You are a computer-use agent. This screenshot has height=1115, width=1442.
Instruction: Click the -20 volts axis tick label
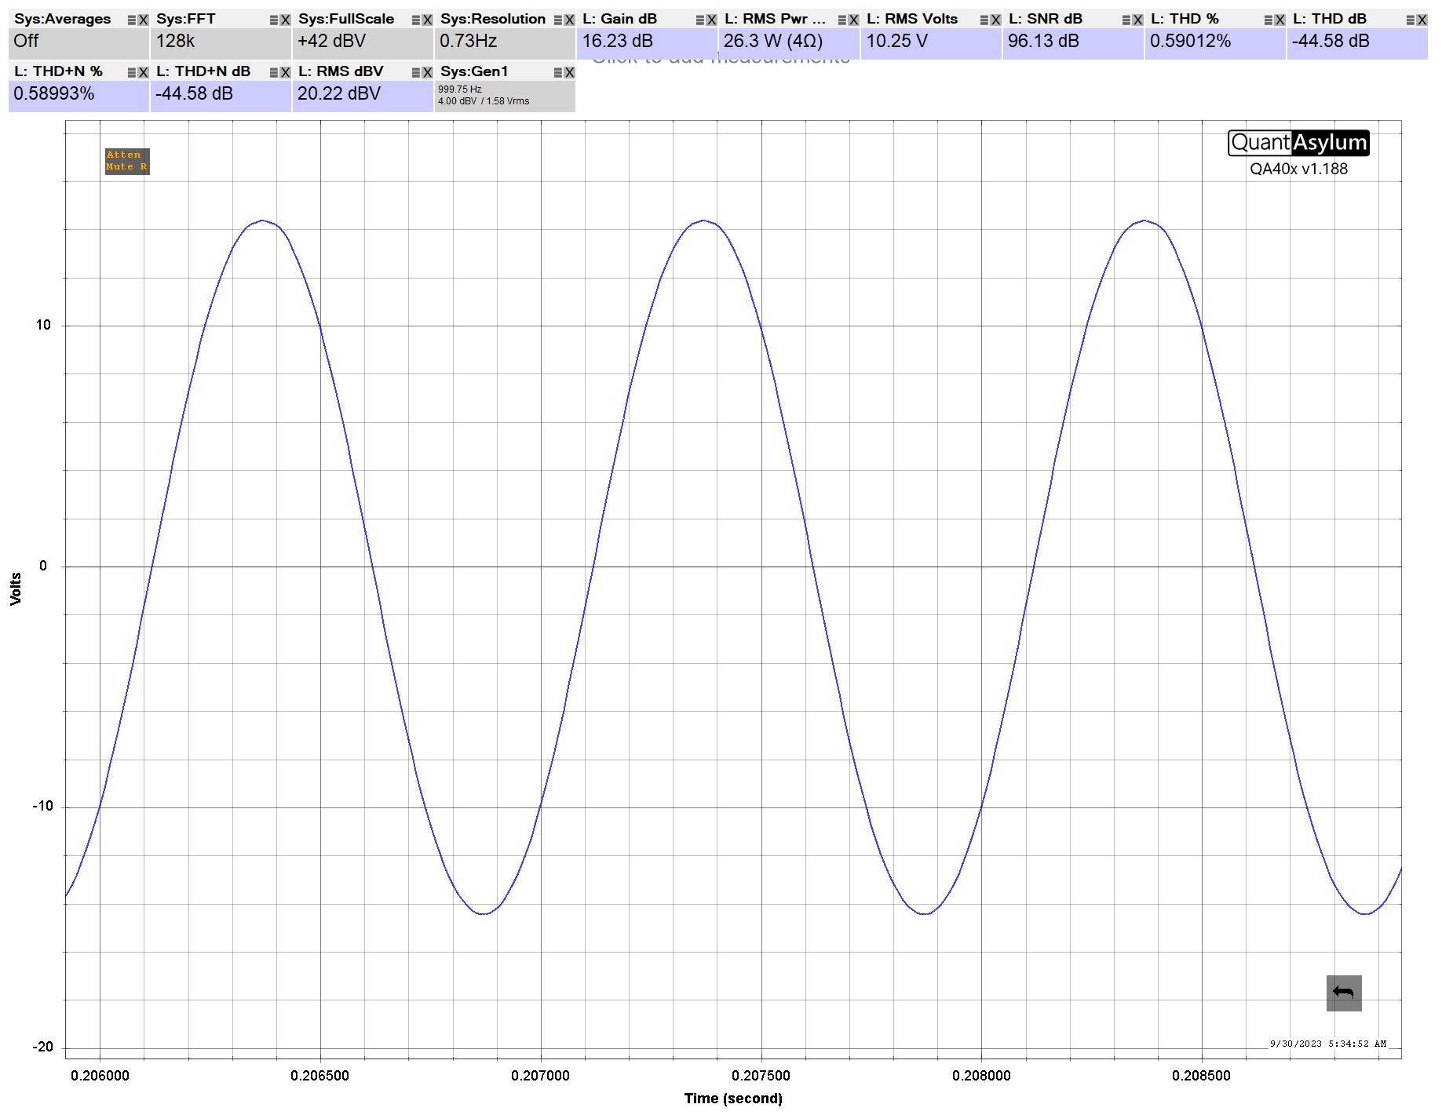(42, 1048)
